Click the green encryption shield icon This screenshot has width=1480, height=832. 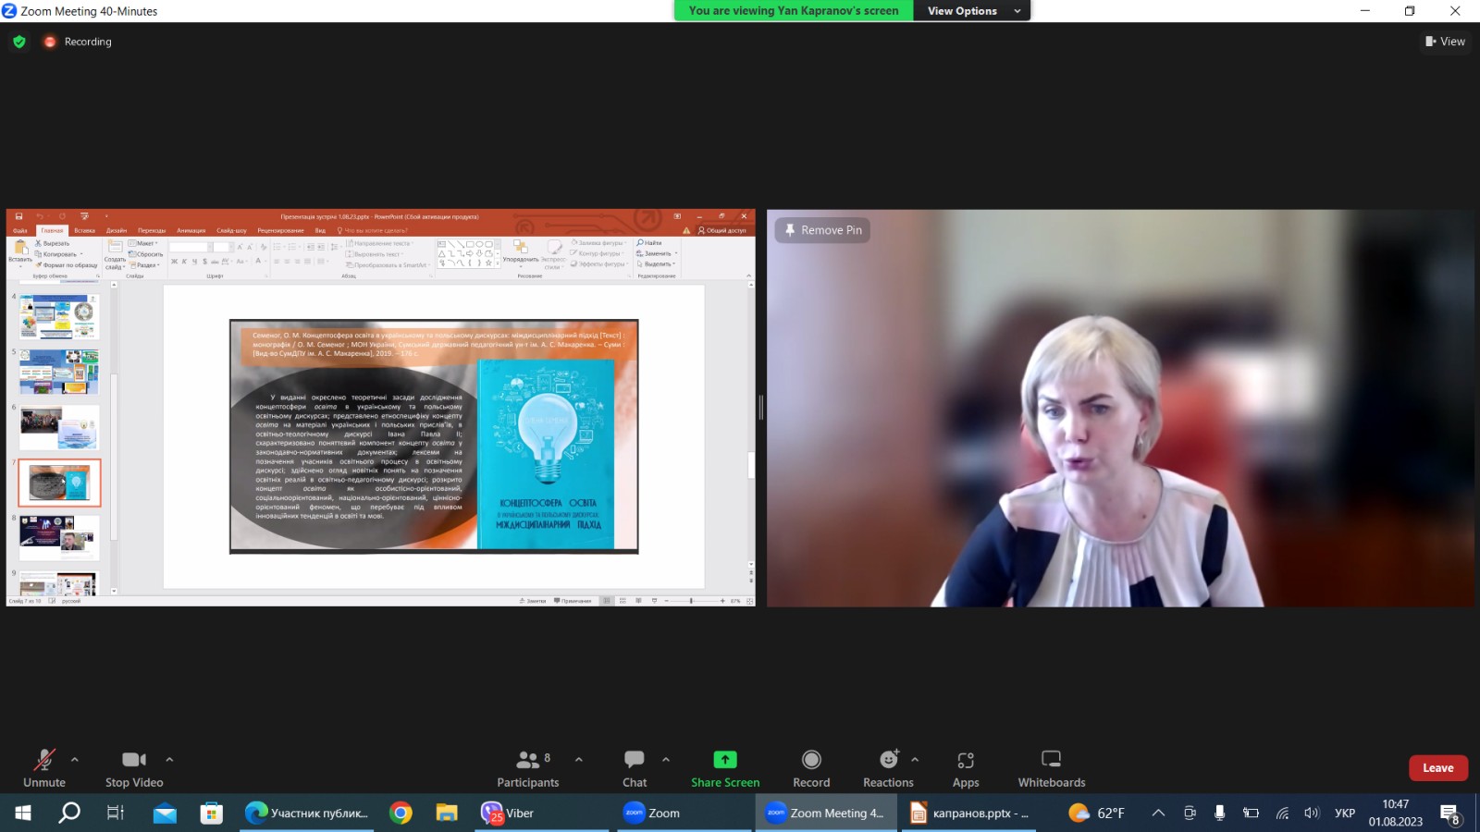(19, 42)
